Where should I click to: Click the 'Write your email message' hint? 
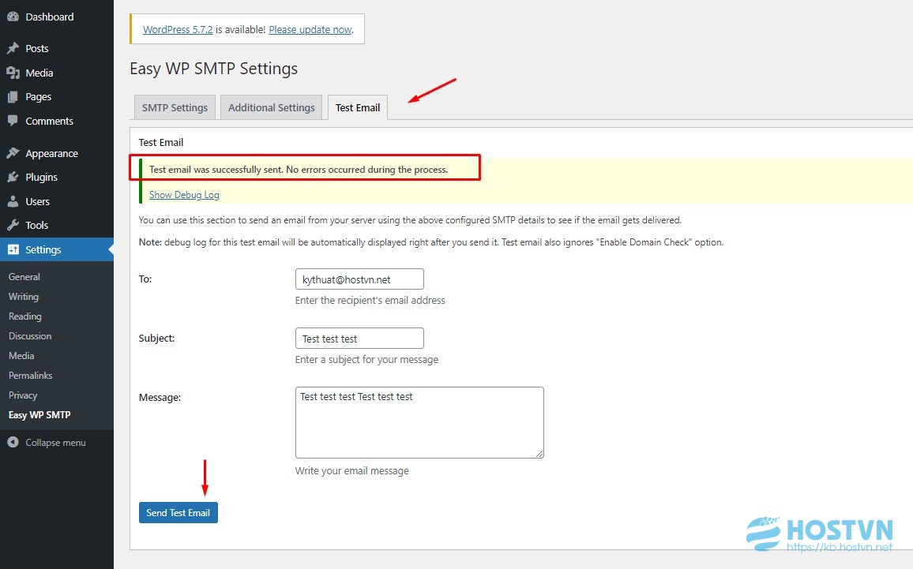point(352,470)
